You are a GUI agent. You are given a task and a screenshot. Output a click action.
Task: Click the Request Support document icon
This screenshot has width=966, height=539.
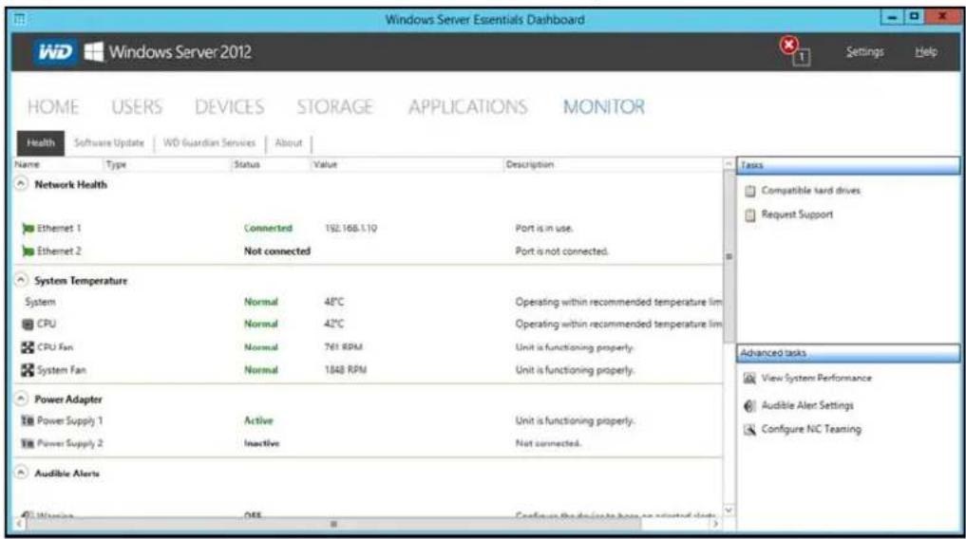pyautogui.click(x=749, y=214)
